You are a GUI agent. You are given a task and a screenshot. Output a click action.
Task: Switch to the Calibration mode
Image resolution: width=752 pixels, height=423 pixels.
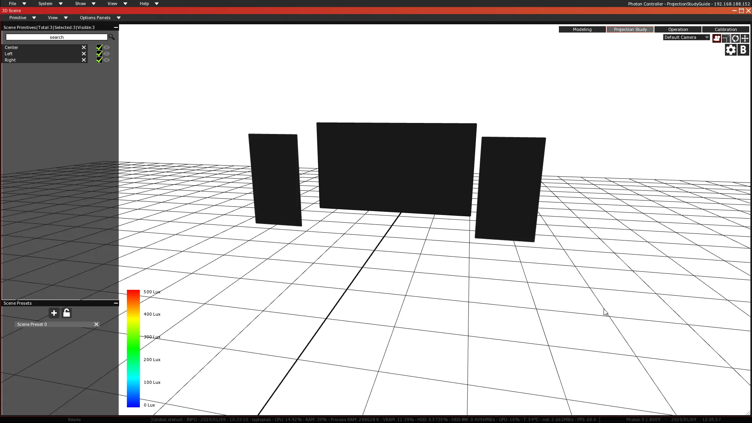click(726, 29)
